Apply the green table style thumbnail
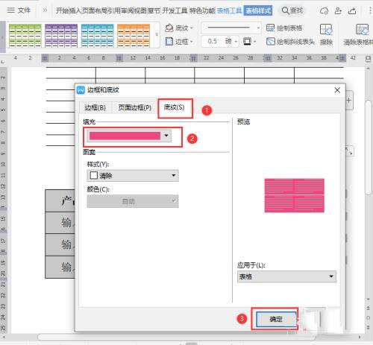This screenshot has height=345, width=373. pos(25,36)
